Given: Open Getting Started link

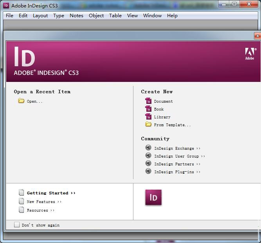Looking at the screenshot, I should point(51,193).
